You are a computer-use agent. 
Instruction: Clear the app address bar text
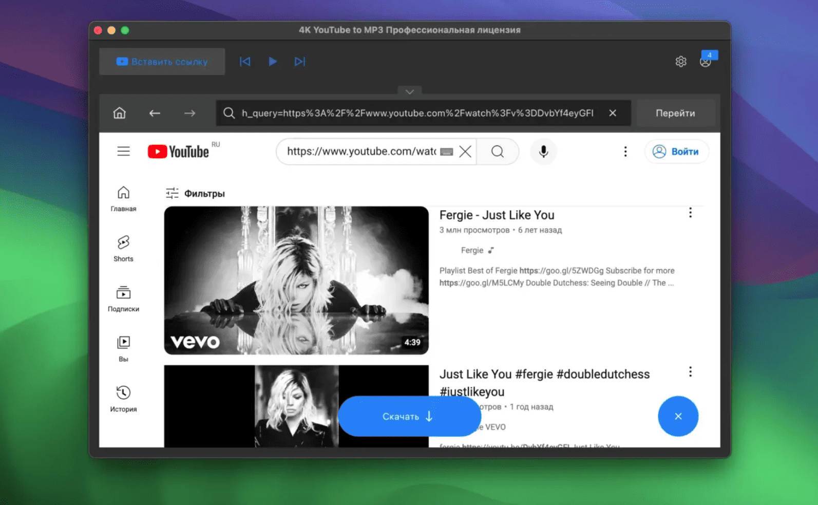(x=613, y=113)
